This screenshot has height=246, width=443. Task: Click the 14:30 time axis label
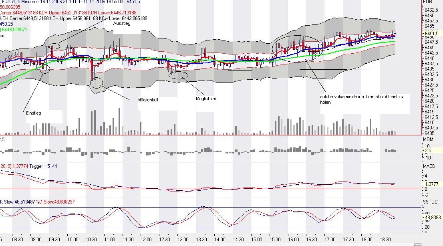[x=238, y=240]
